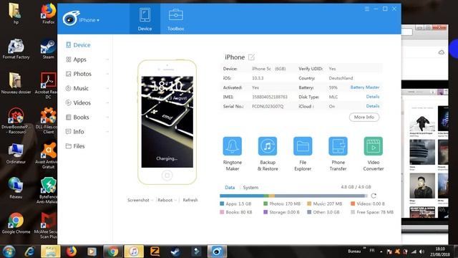458x258 pixels.
Task: Click the storage usage bar
Action: 293,196
